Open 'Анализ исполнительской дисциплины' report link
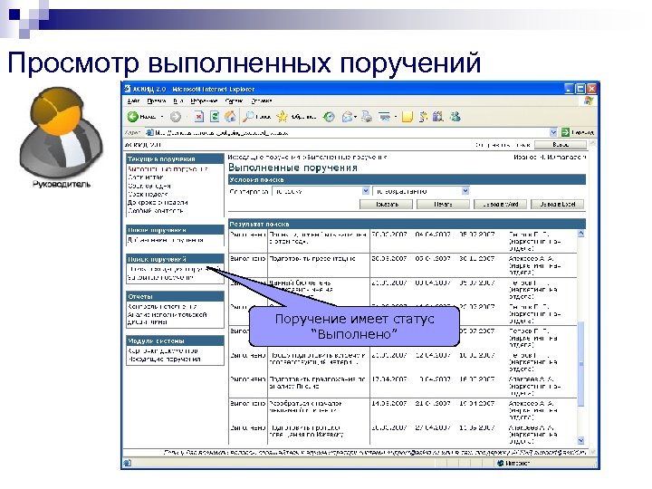This screenshot has width=652, height=489. tap(168, 318)
